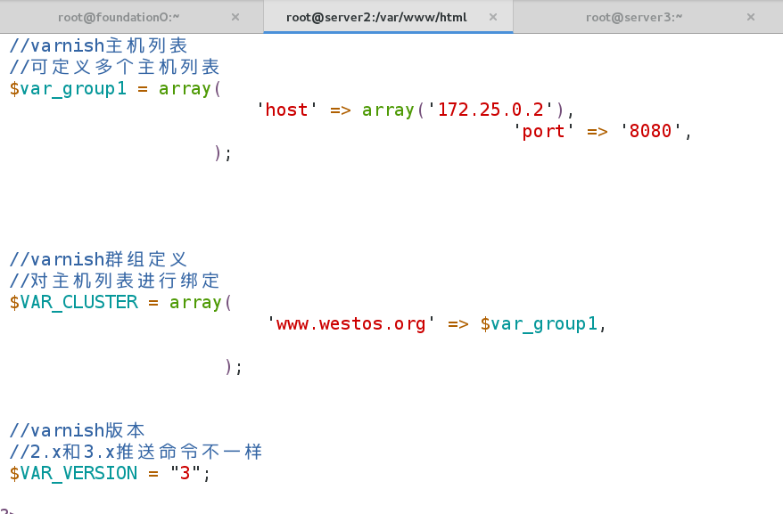783x514 pixels.
Task: Select the root@server2:/var/www/html tab
Action: pyautogui.click(x=376, y=18)
